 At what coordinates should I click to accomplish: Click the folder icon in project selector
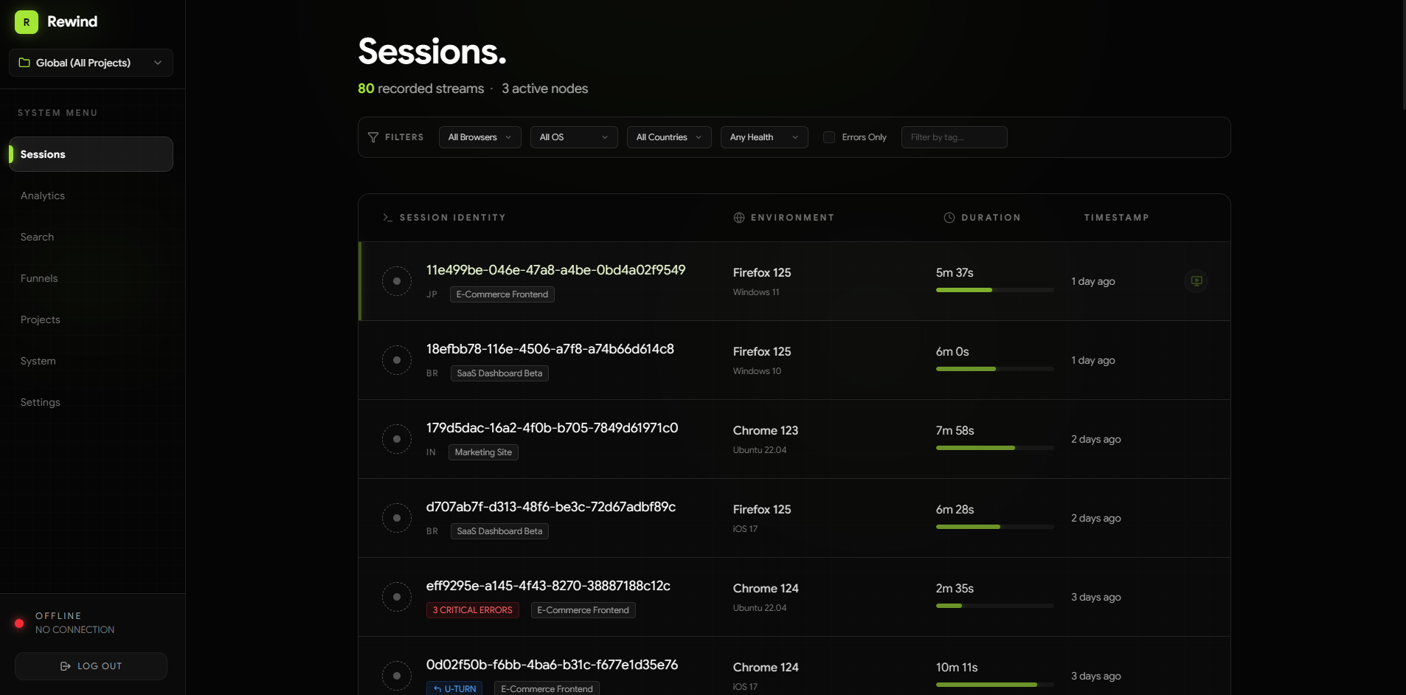click(24, 63)
